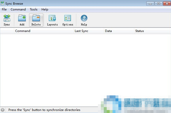Image resolution: width=171 pixels, height=113 pixels.
Task: Sort by the Last Sync column header
Action: [x=89, y=31]
